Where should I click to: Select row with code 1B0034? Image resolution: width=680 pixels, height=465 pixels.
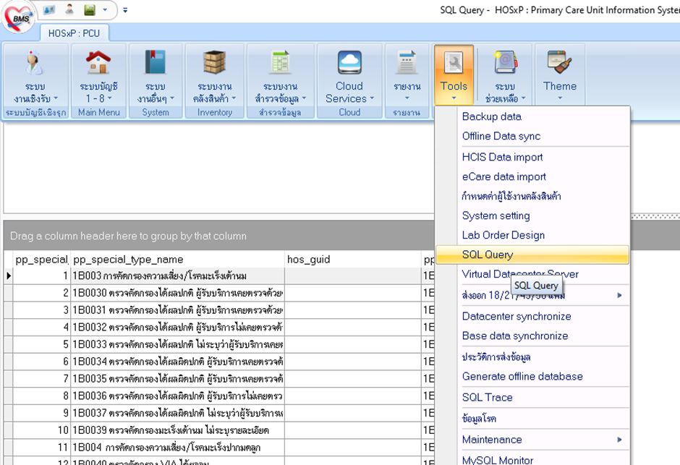pos(177,362)
